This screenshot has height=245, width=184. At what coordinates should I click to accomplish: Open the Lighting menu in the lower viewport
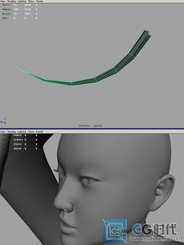tap(22, 132)
